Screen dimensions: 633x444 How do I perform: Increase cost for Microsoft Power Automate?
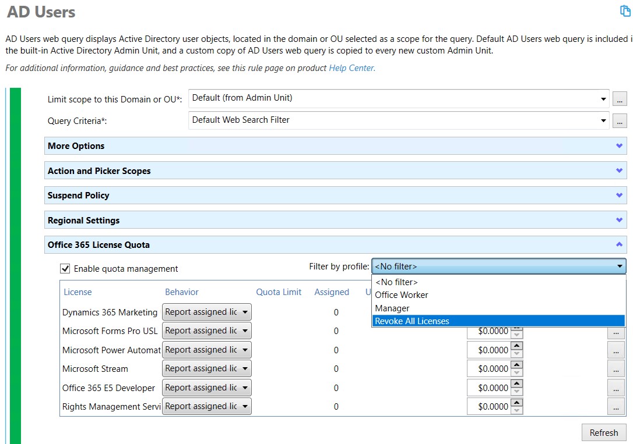pyautogui.click(x=517, y=346)
